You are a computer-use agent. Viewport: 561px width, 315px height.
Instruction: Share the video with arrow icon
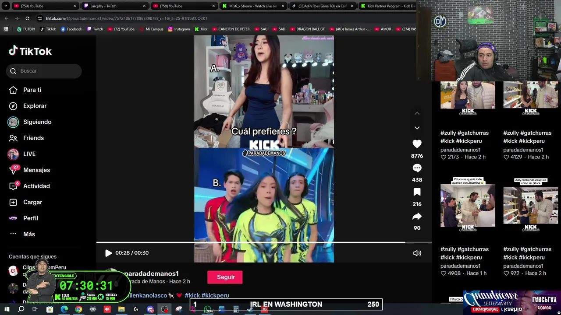click(x=417, y=216)
